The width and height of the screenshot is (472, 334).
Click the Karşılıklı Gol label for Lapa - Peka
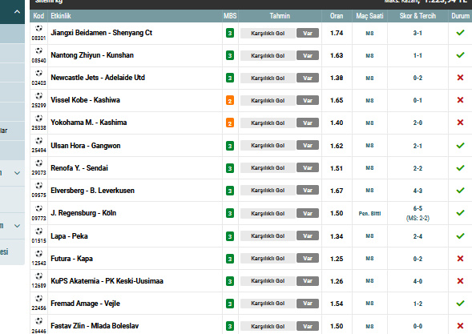[268, 236]
